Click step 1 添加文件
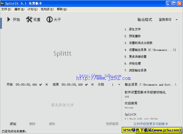 pos(133,29)
